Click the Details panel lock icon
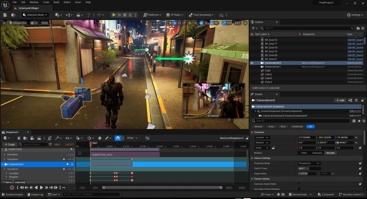This screenshot has height=199, width=367. point(362,100)
